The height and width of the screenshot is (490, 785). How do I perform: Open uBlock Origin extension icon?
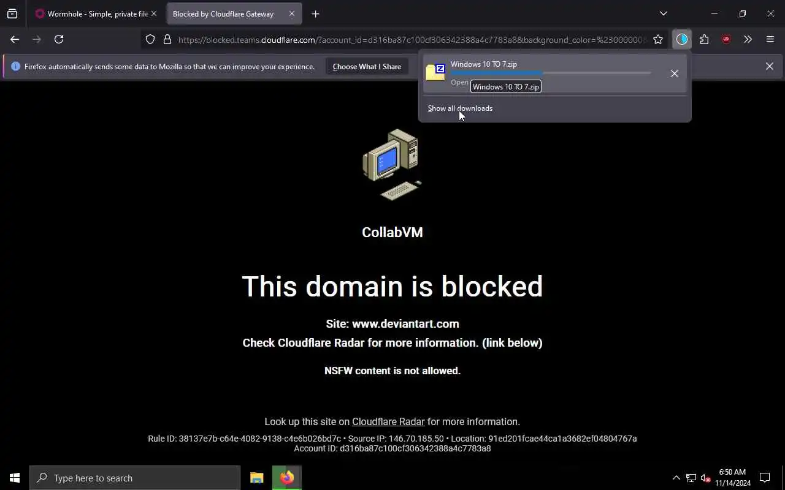point(726,39)
